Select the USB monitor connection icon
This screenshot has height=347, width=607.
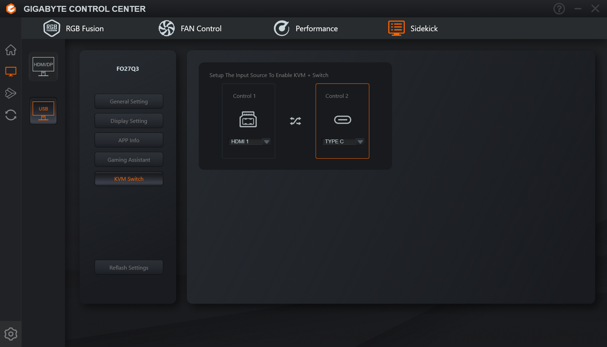coord(43,111)
